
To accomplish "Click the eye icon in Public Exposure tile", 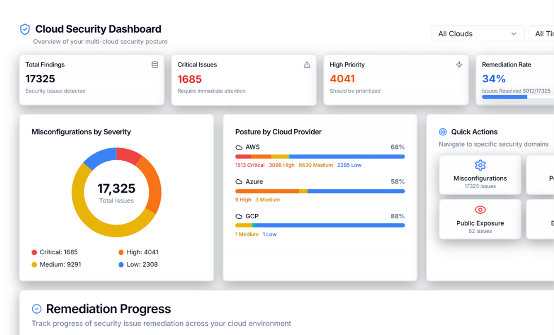I will (x=480, y=210).
